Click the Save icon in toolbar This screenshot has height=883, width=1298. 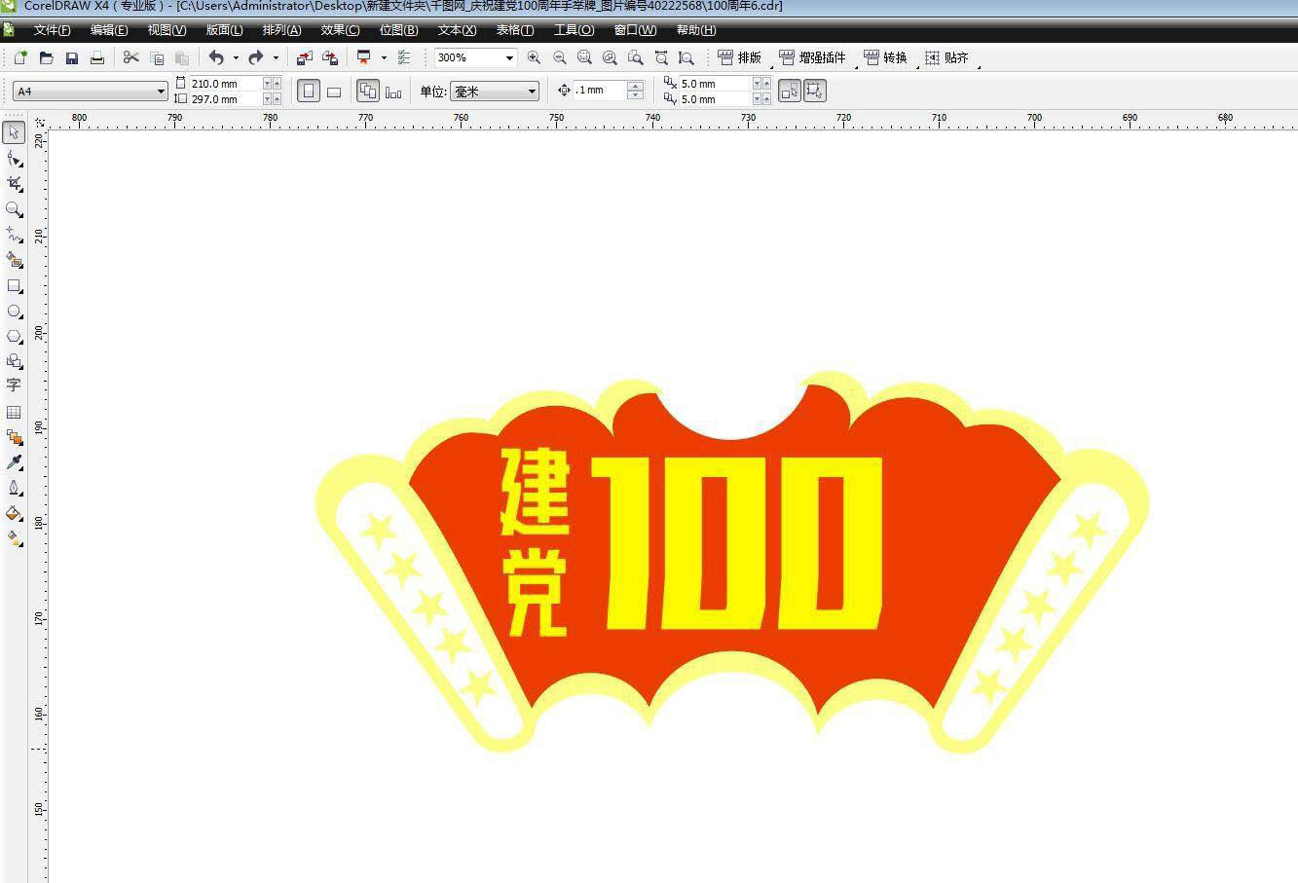(x=72, y=58)
